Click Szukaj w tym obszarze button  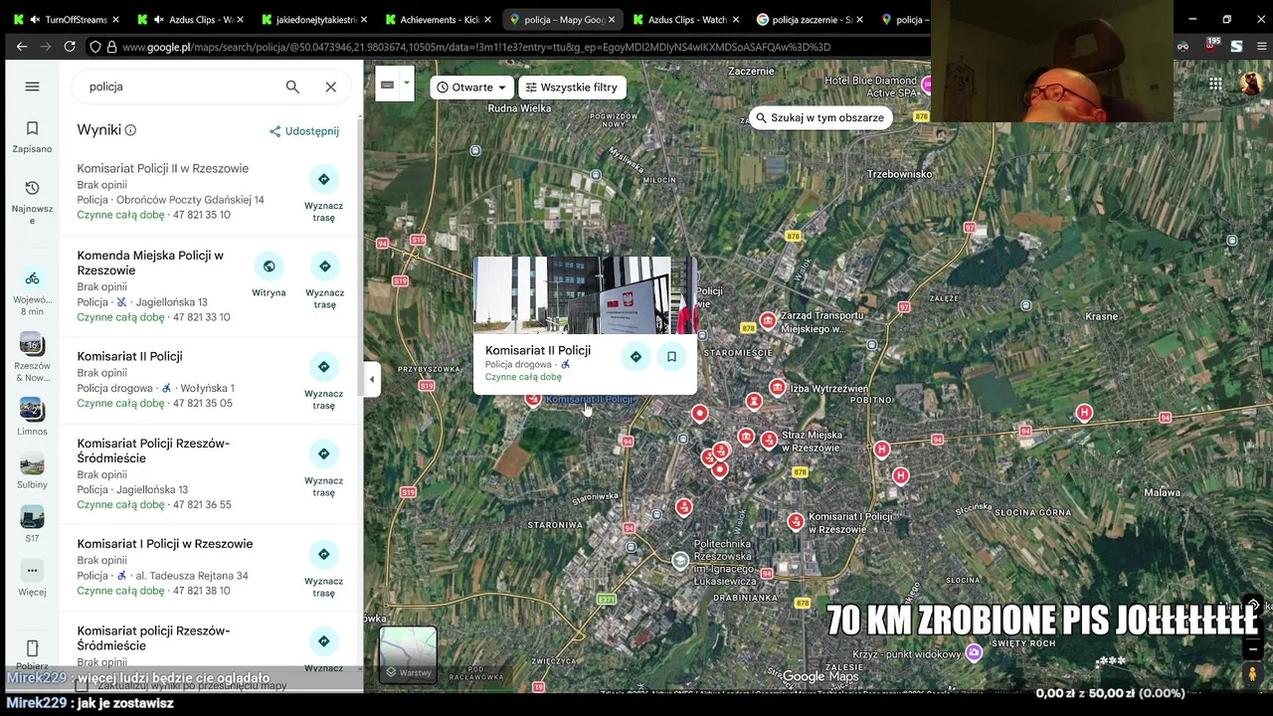pyautogui.click(x=819, y=117)
